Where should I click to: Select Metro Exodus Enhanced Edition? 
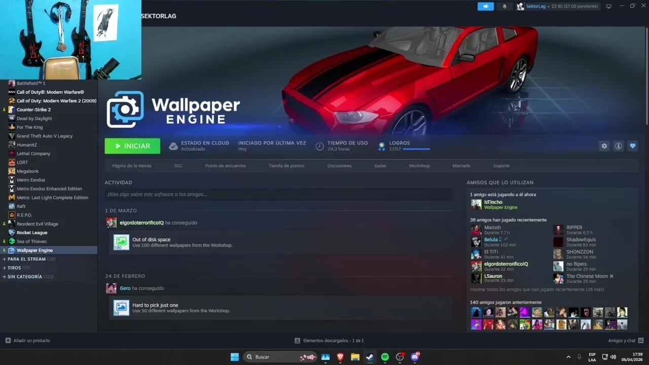coord(49,189)
